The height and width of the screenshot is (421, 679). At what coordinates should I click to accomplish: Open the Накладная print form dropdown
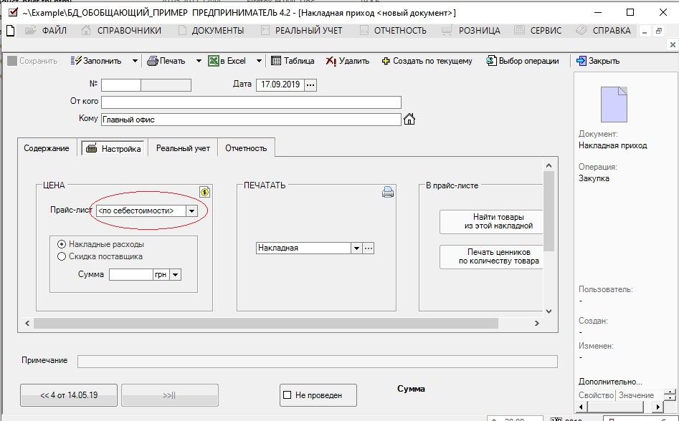(x=356, y=248)
